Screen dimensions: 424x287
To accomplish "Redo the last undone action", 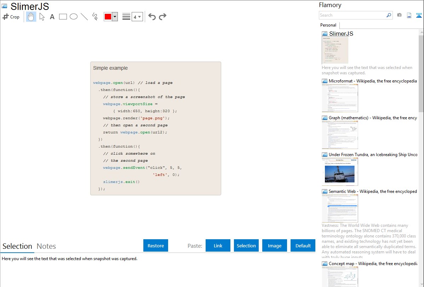I will [x=162, y=17].
